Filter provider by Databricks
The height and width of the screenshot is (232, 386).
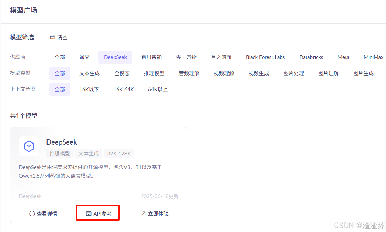coord(311,57)
